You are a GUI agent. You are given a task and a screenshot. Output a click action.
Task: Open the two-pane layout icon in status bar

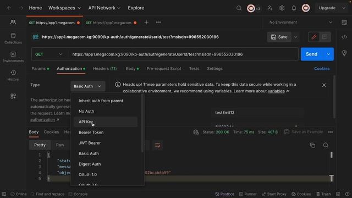[x=338, y=194]
